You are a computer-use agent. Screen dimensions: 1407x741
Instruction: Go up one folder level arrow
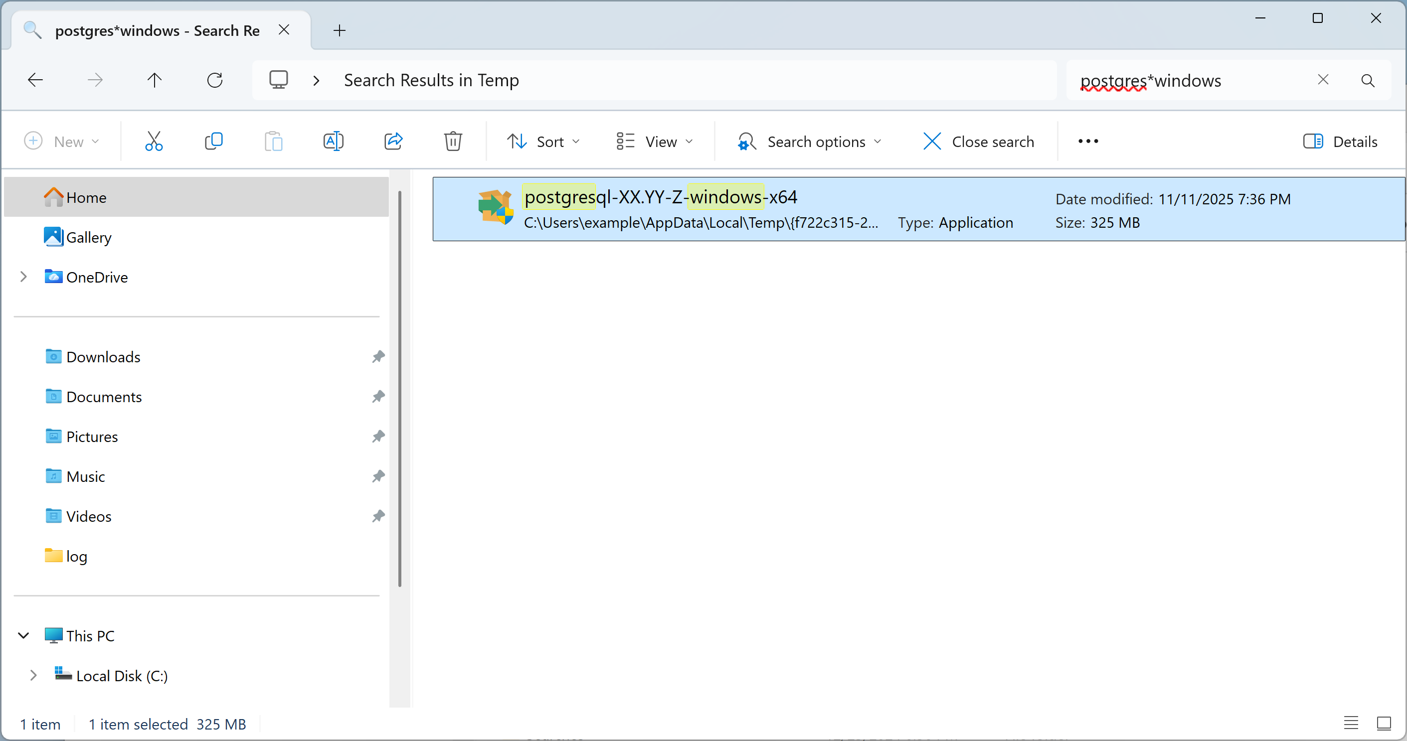coord(155,80)
